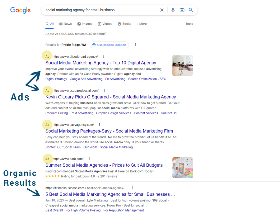This screenshot has width=280, height=219.
Task: Open the savyagency.com ad's three-dot menu
Action: [x=100, y=125]
